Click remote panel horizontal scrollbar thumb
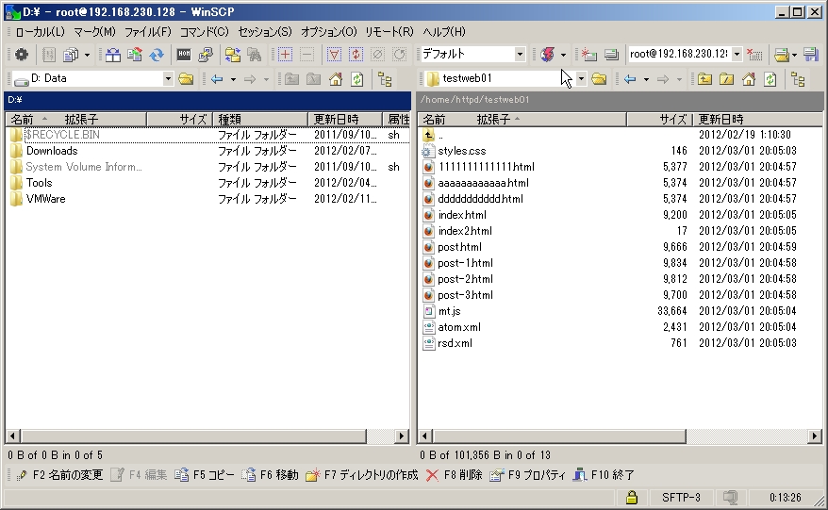The image size is (828, 510). point(559,436)
